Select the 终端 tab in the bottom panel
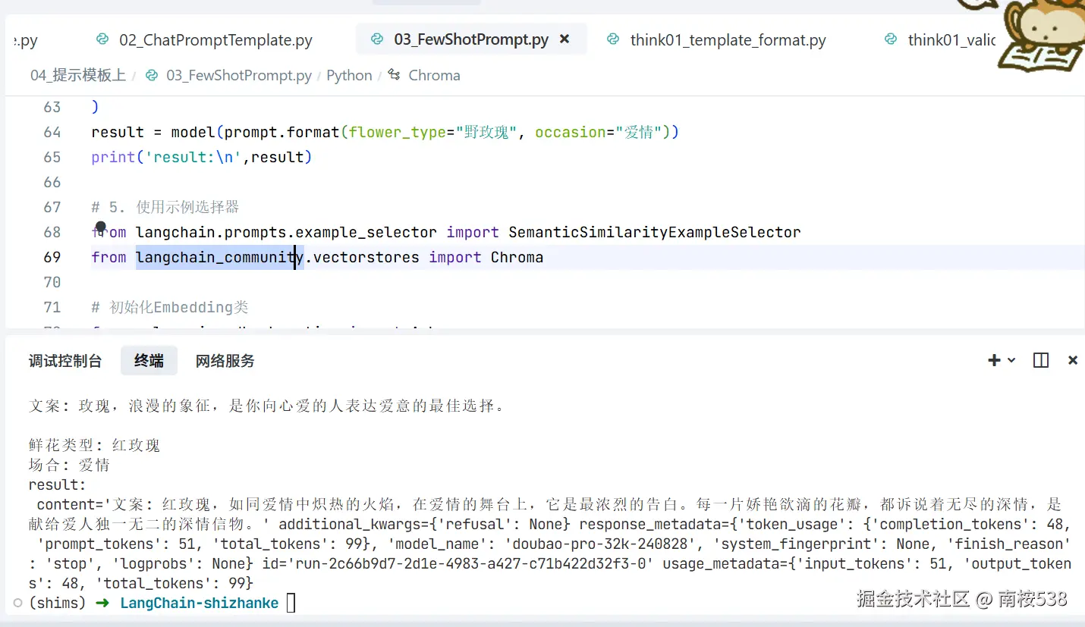Image resolution: width=1085 pixels, height=627 pixels. pos(149,361)
